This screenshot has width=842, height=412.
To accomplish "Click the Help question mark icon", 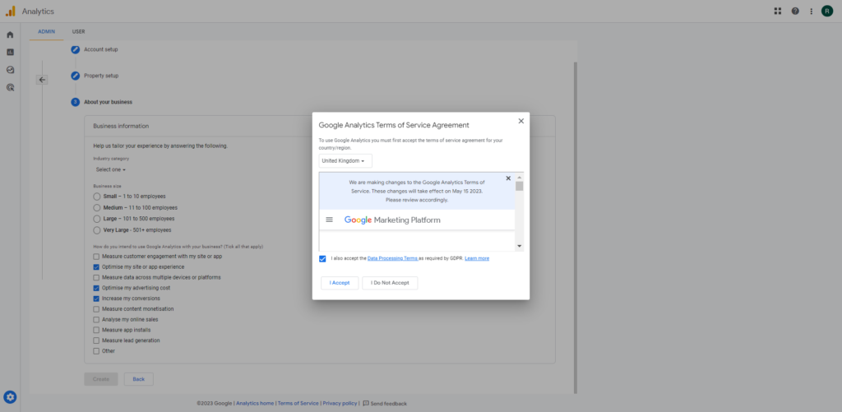I will pyautogui.click(x=795, y=12).
